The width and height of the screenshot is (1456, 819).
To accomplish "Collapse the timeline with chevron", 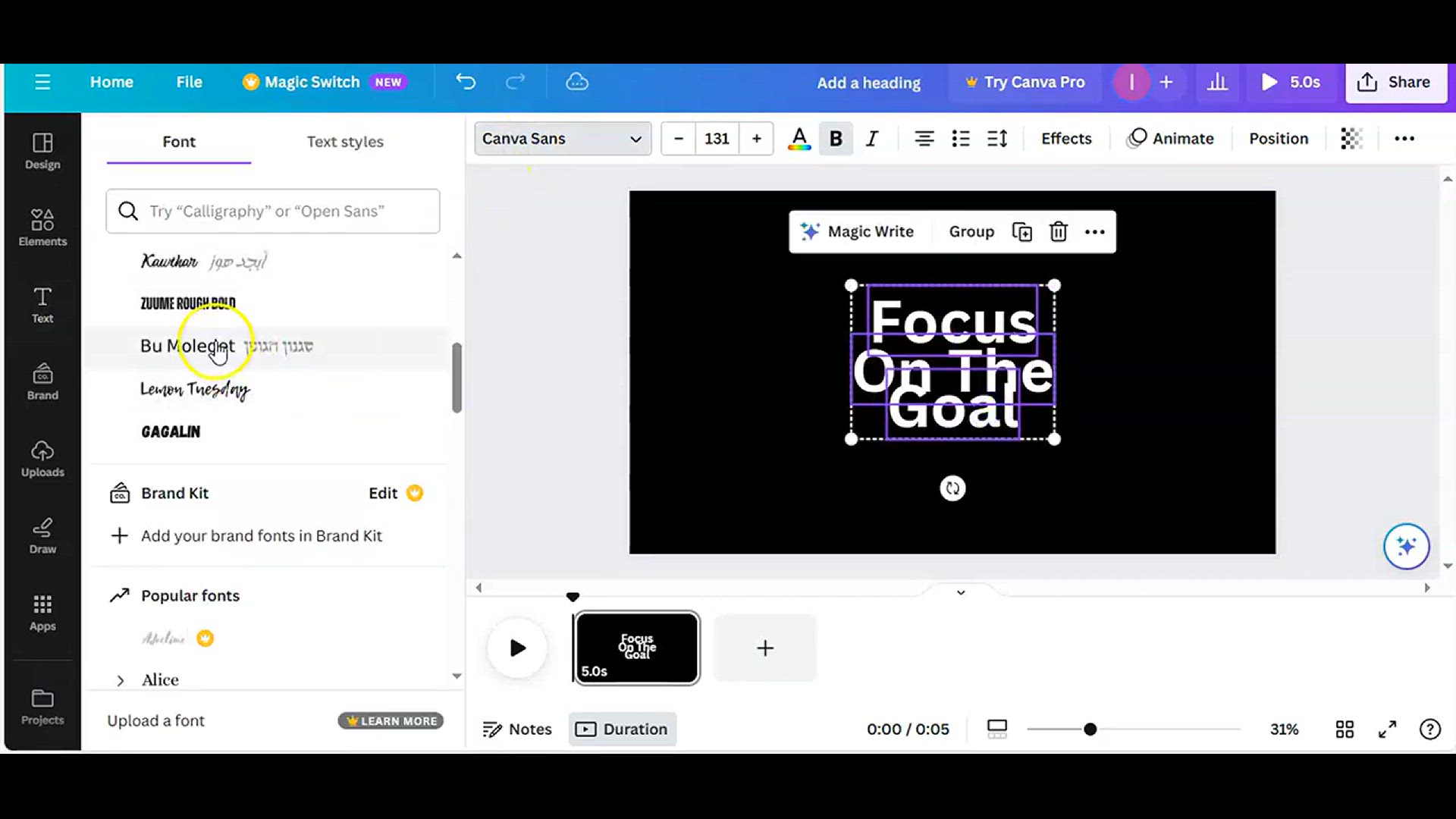I will [961, 592].
